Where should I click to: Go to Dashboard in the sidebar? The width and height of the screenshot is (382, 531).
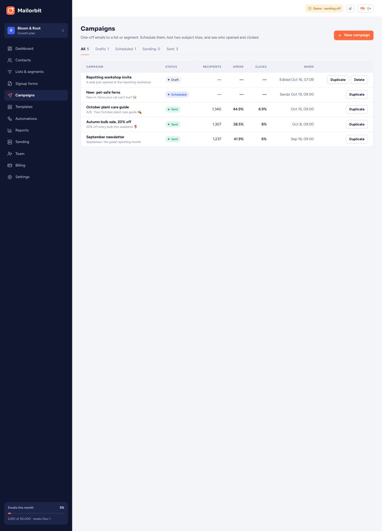(36, 49)
